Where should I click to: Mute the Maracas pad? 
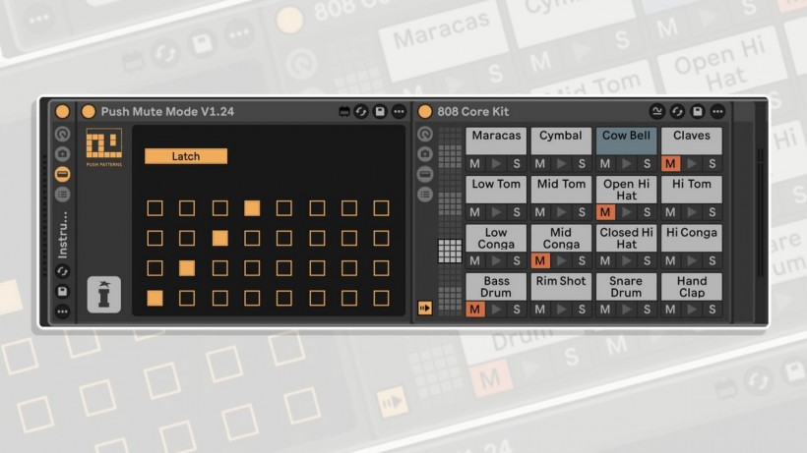coord(475,164)
